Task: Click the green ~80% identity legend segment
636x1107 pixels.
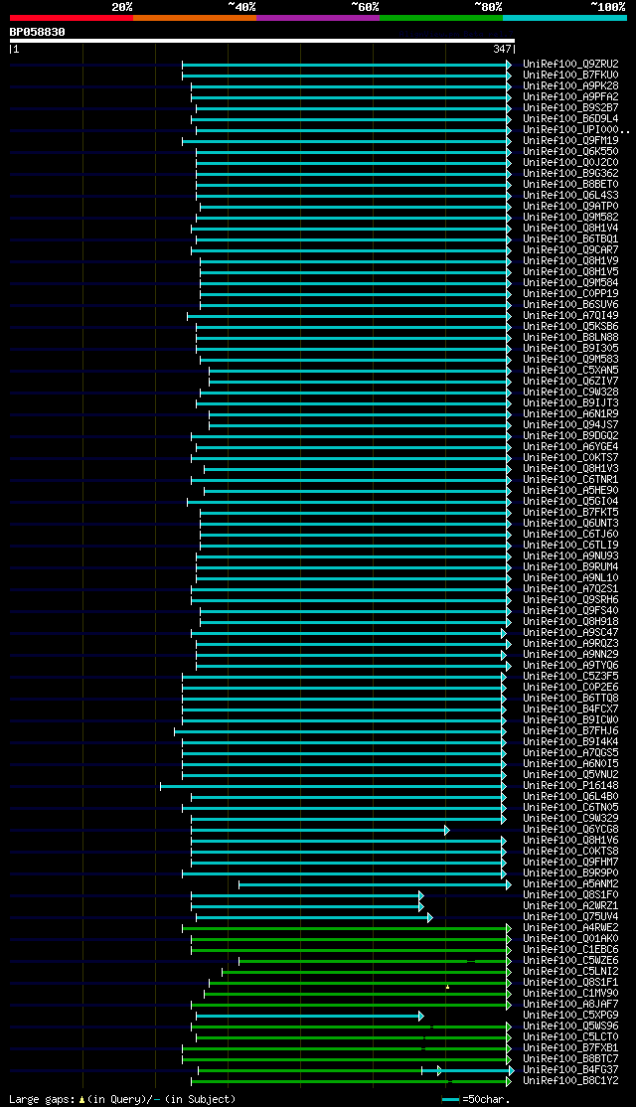Action: 441,17
